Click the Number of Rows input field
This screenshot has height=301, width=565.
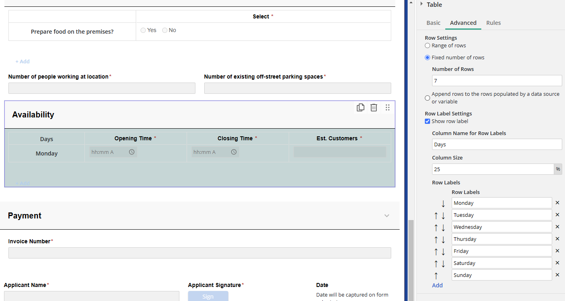[497, 81]
